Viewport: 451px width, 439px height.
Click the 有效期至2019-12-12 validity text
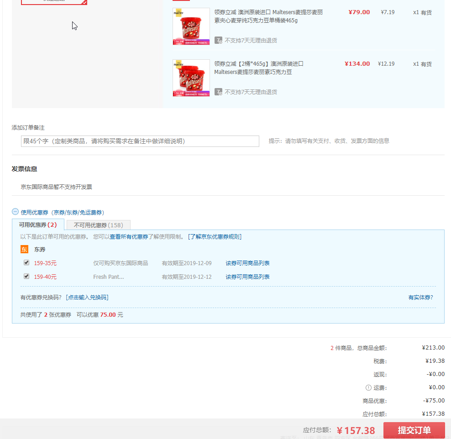(x=187, y=277)
